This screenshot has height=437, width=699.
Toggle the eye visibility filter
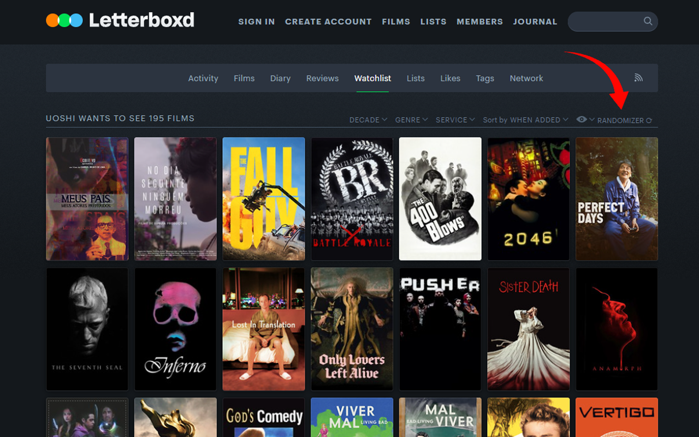point(582,119)
